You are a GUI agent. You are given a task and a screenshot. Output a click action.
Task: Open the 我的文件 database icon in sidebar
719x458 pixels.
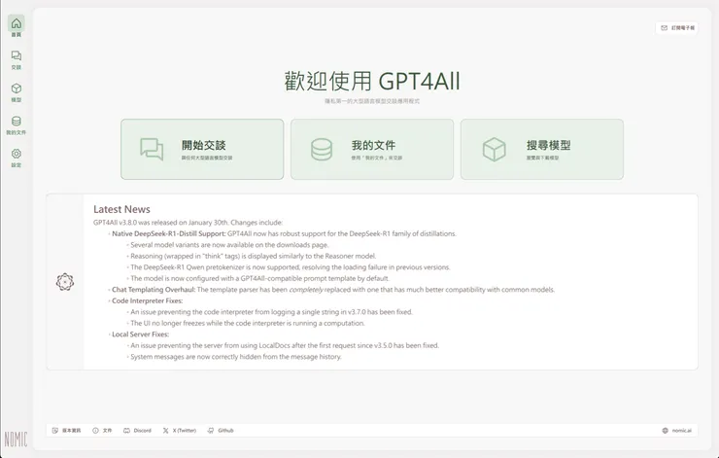17,124
